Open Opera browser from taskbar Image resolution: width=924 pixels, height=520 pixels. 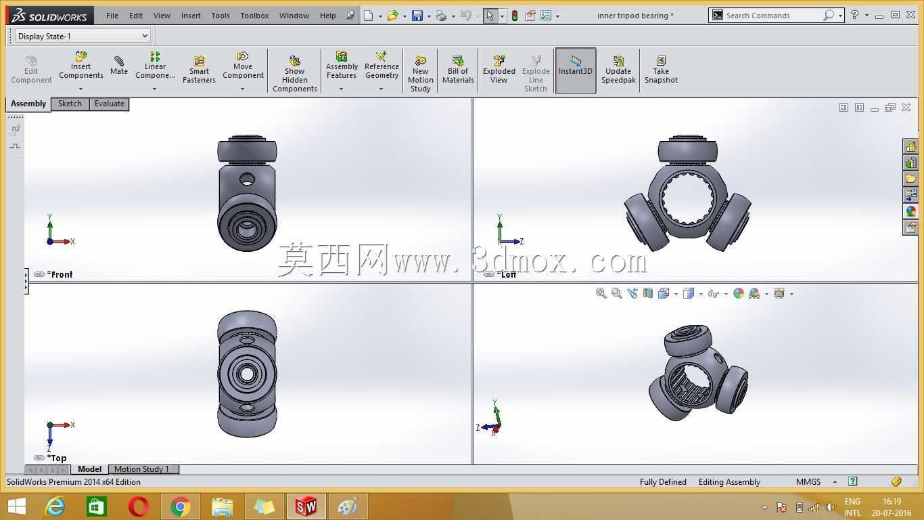(x=138, y=506)
